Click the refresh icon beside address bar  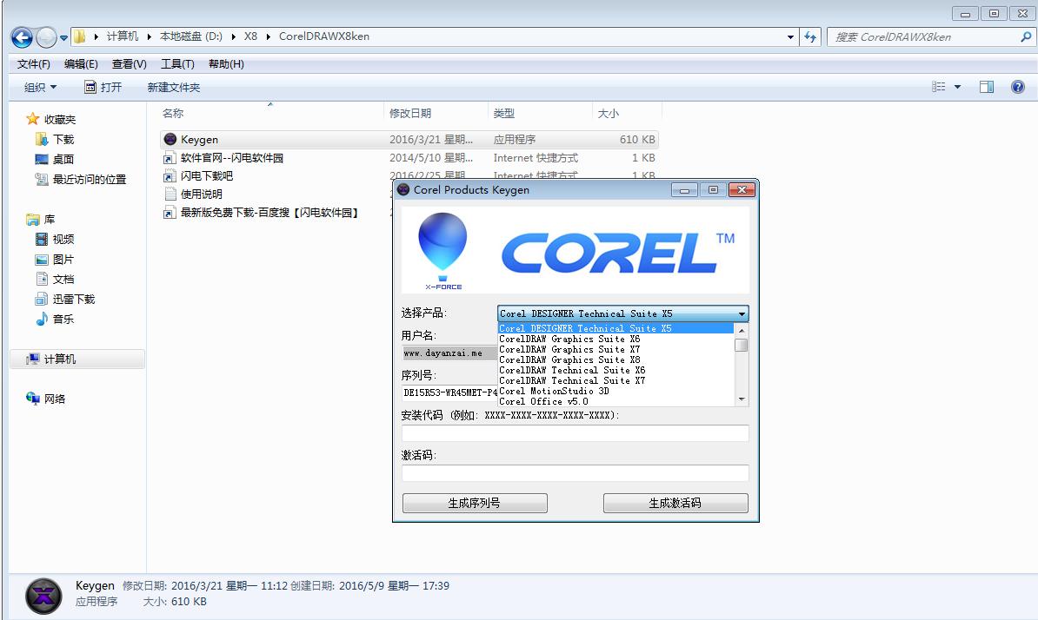809,37
